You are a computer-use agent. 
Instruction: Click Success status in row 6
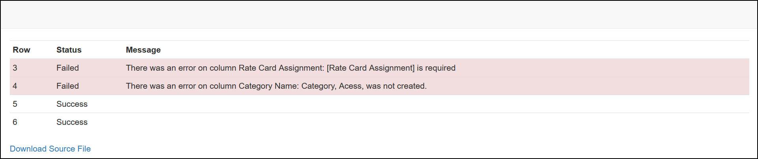(x=72, y=122)
